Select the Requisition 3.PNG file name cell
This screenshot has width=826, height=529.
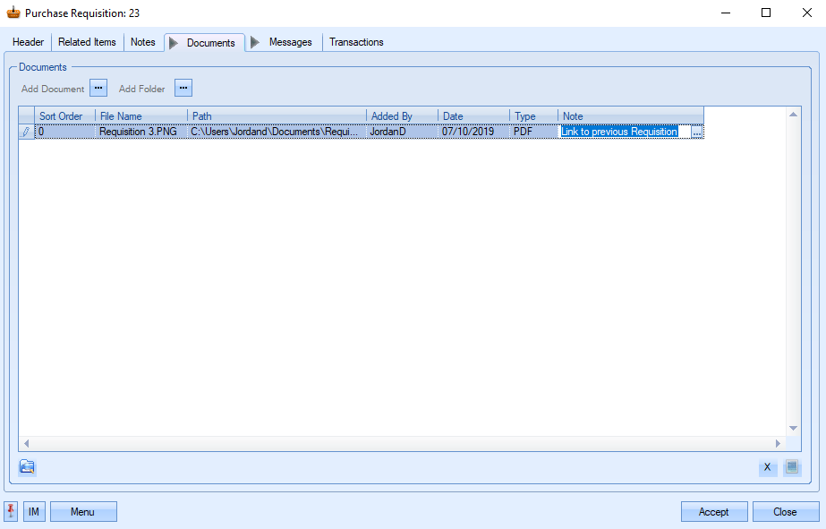pos(141,132)
